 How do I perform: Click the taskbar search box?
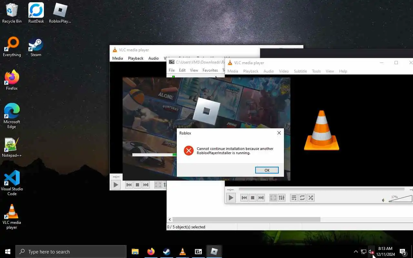point(71,252)
